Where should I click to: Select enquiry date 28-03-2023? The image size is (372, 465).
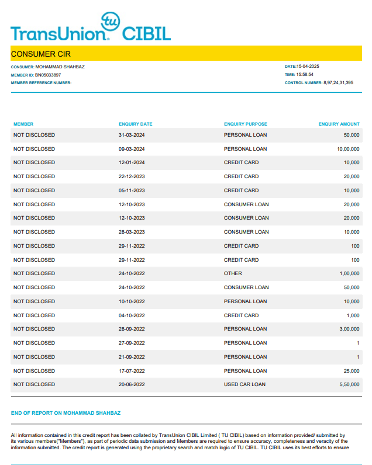[132, 232]
